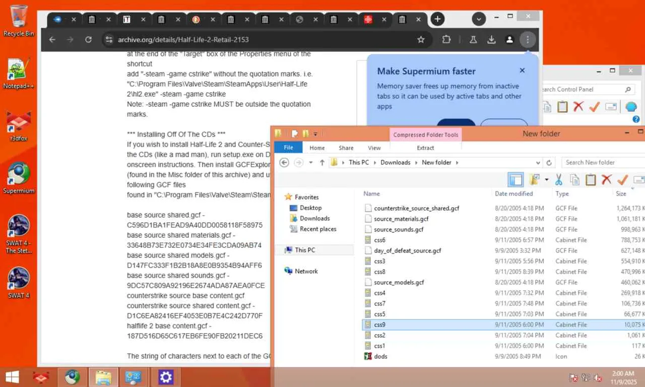Viewport: 645px width, 387px height.
Task: Click the orange checkmark icon in Explorer toolbar
Action: 623,179
